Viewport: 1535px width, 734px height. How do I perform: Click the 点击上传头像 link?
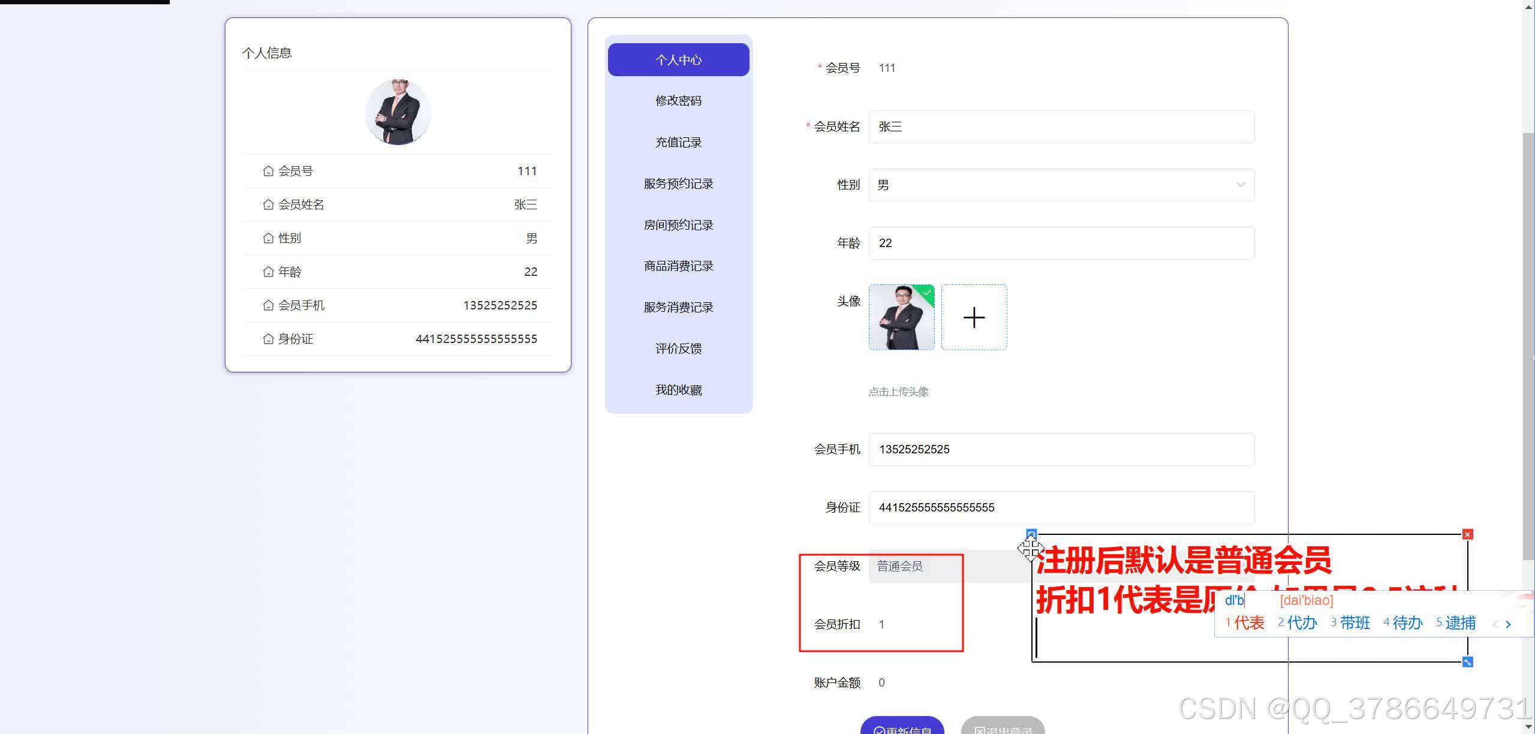click(x=898, y=392)
